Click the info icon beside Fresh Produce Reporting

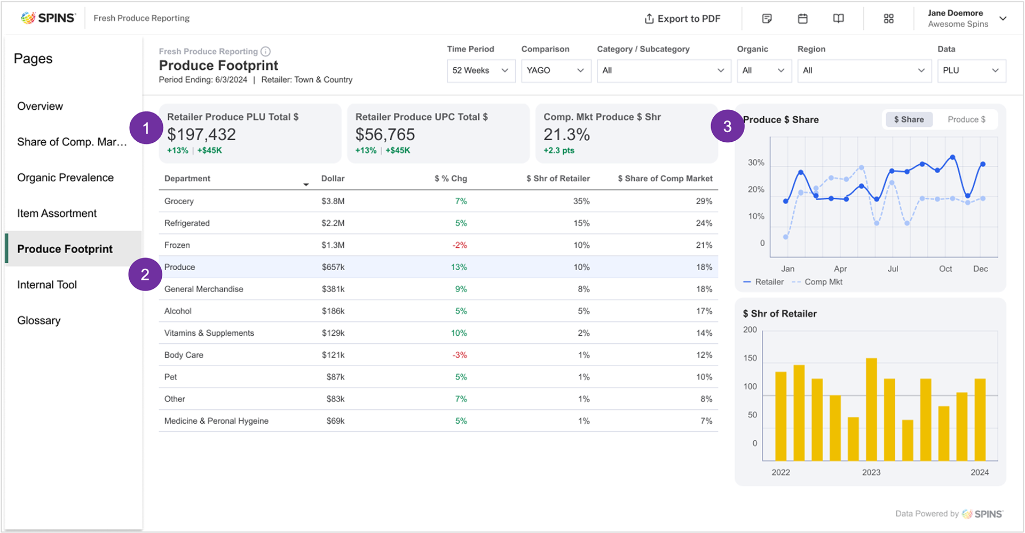tap(265, 51)
